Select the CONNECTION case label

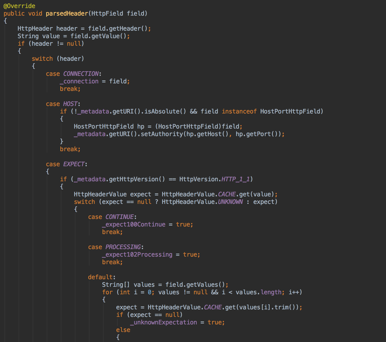click(x=81, y=74)
